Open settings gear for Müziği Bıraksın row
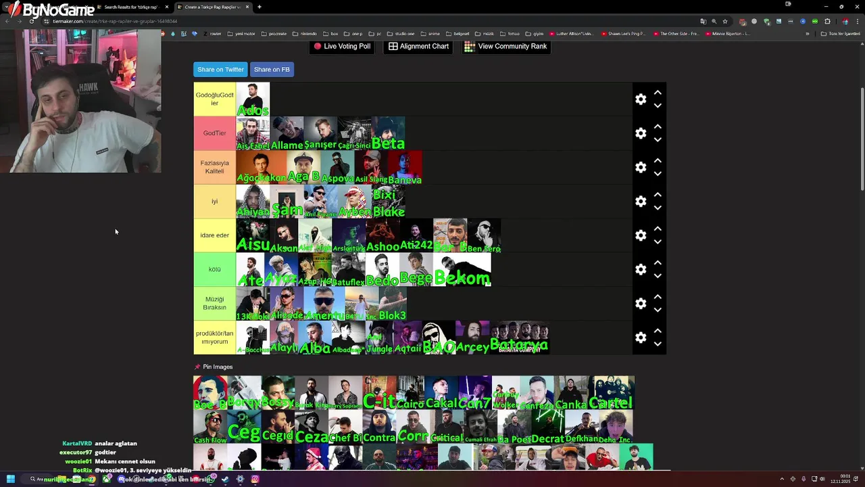 click(641, 304)
